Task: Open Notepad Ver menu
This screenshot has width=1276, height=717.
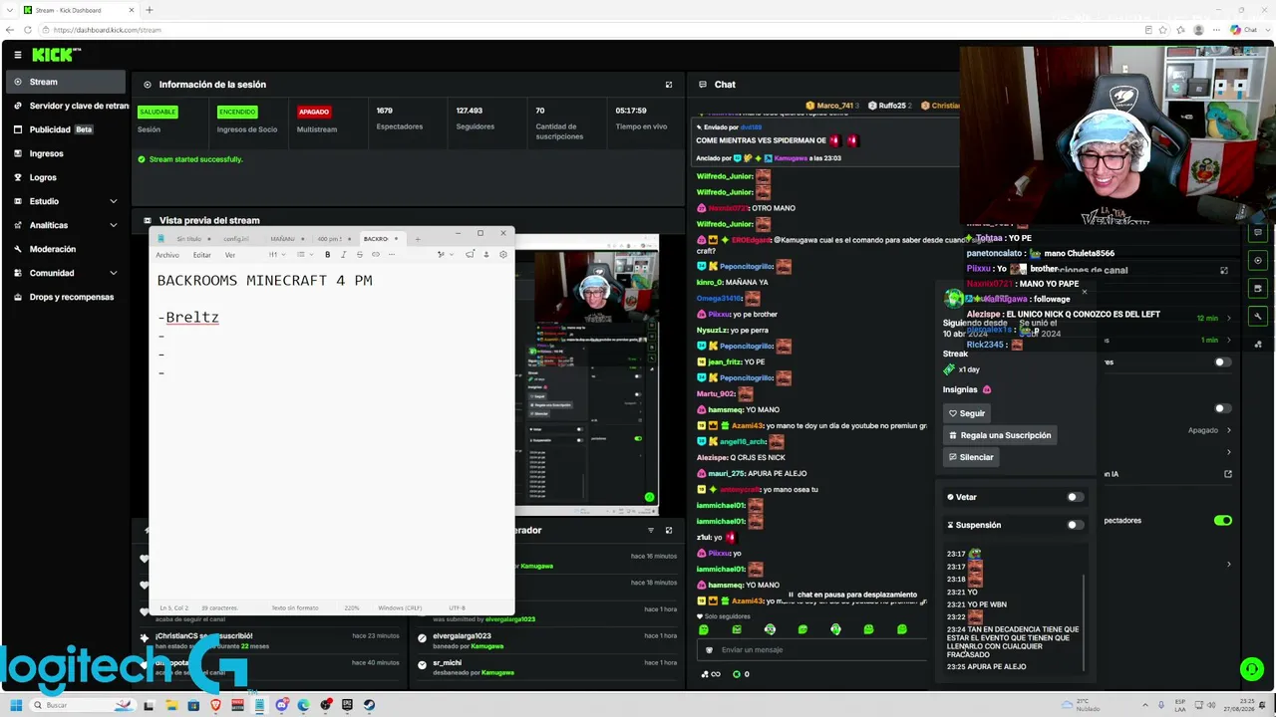Action: pyautogui.click(x=230, y=255)
